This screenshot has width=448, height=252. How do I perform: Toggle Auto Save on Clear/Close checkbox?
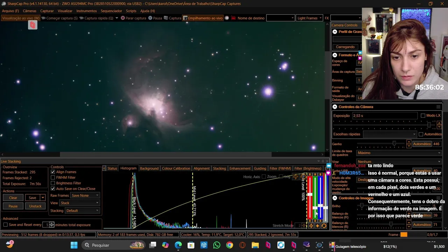pos(53,189)
